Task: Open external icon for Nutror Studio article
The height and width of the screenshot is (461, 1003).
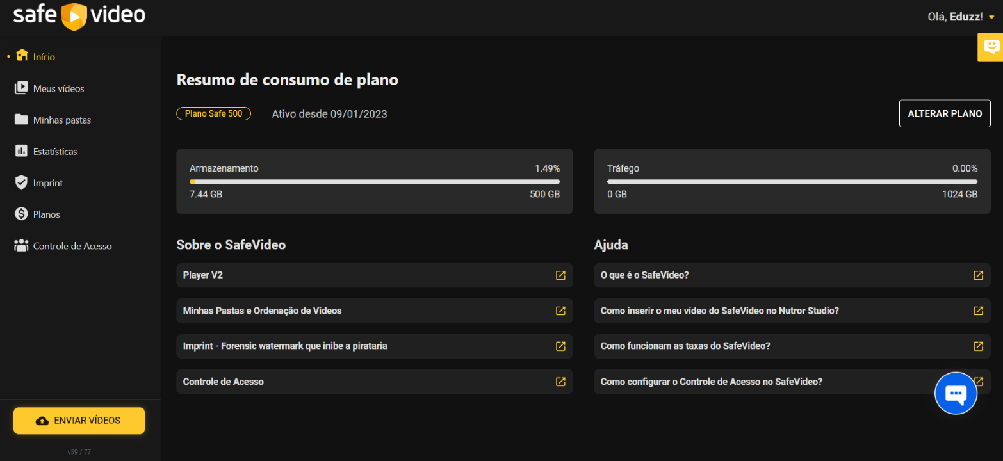Action: (x=978, y=311)
